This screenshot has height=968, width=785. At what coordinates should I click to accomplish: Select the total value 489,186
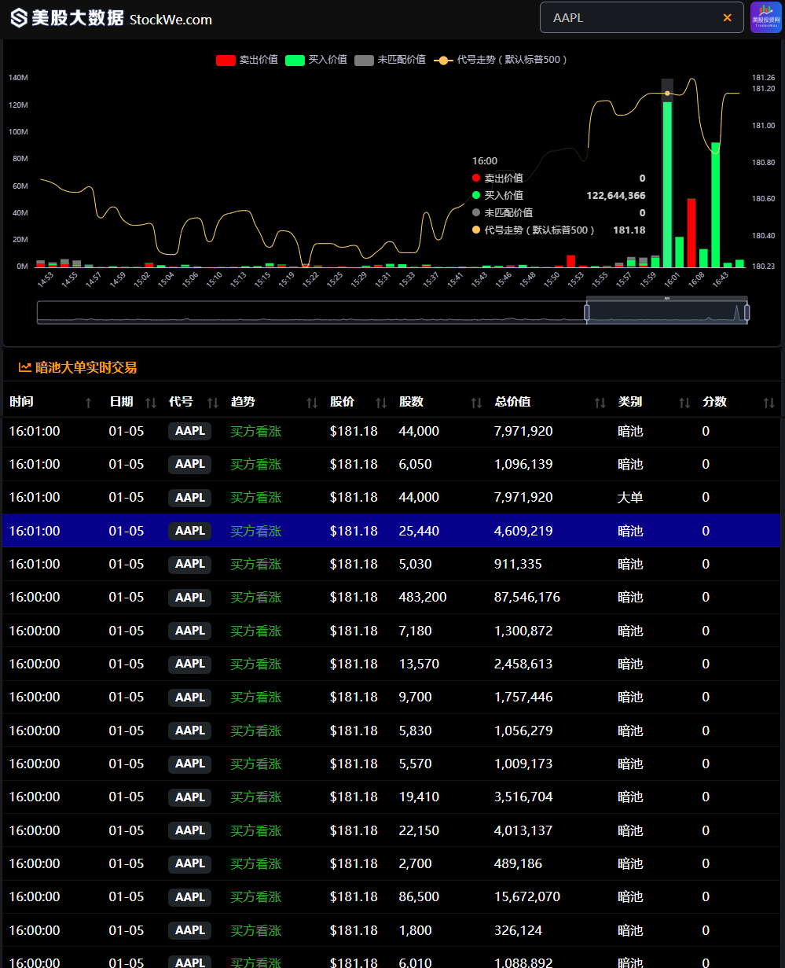tap(518, 863)
